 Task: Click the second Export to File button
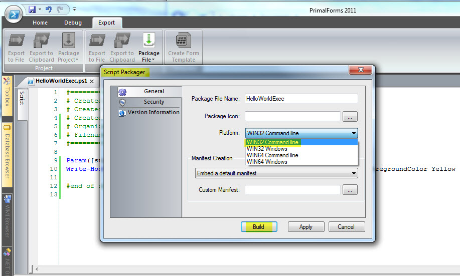point(97,48)
